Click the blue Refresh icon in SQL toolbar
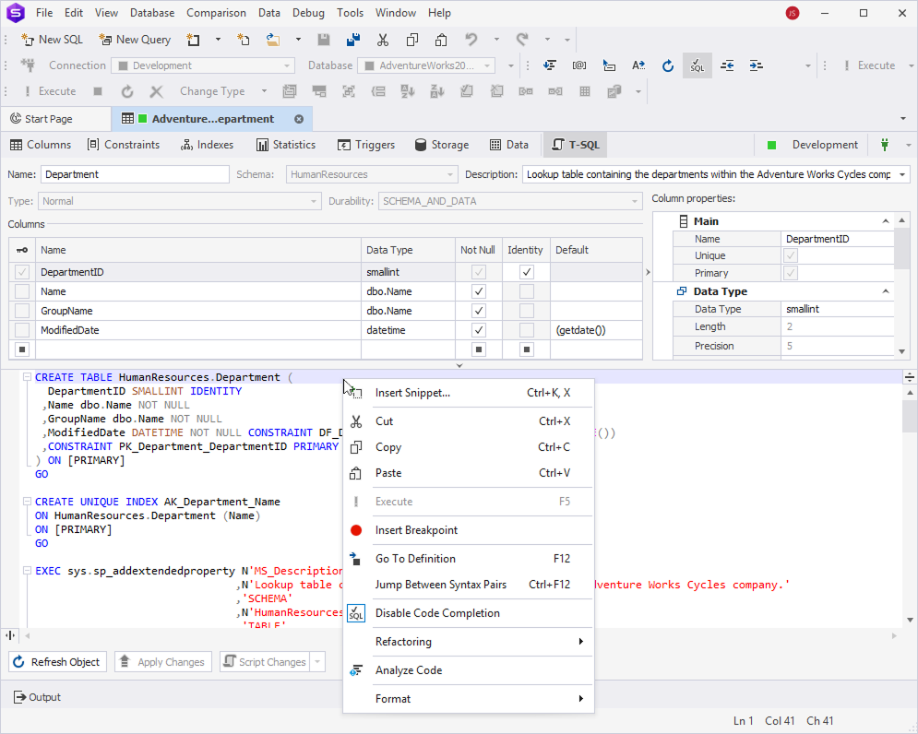The image size is (918, 734). 667,65
